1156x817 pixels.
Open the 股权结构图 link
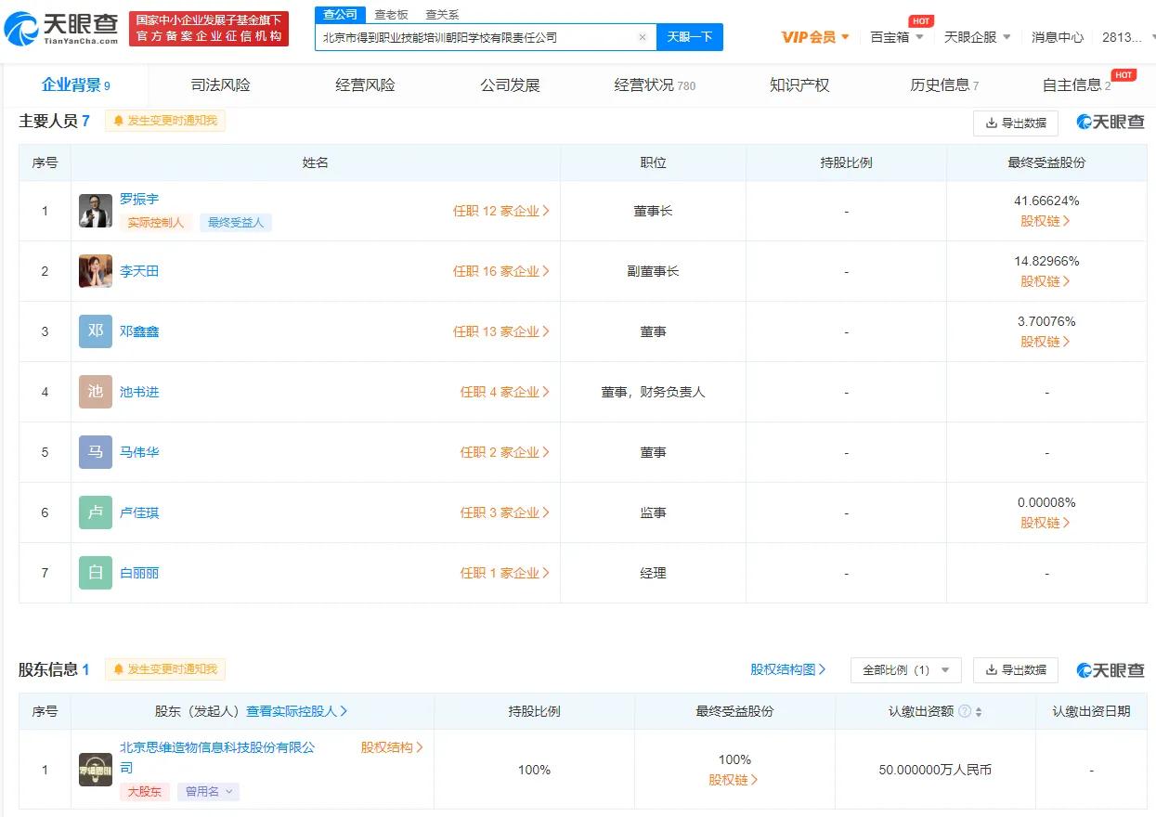[x=788, y=669]
